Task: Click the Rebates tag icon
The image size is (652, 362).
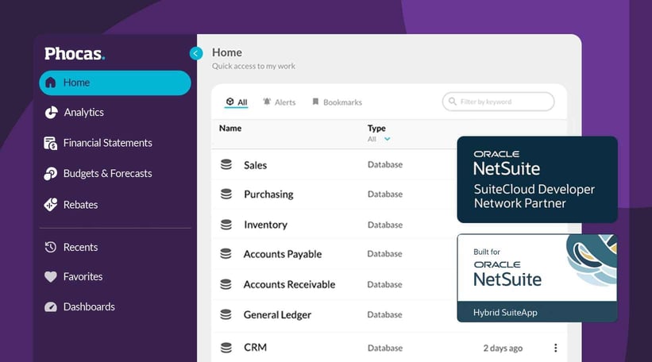Action: click(x=50, y=204)
